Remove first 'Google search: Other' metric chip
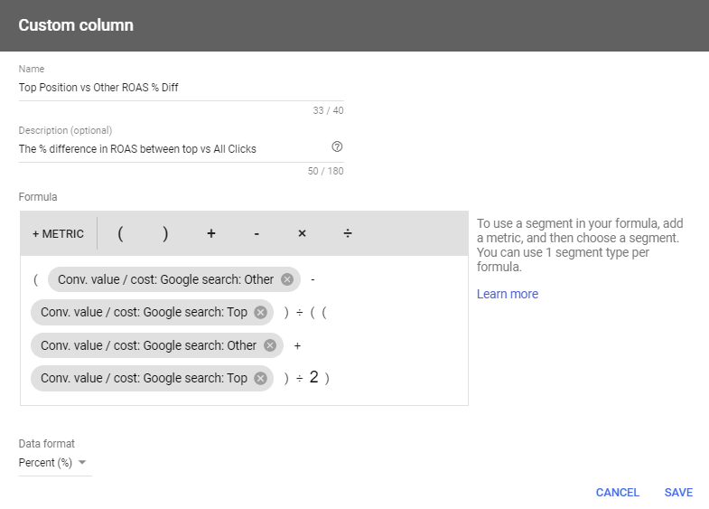 tap(287, 279)
